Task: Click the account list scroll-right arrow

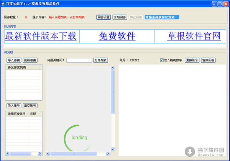Action: click(x=39, y=153)
